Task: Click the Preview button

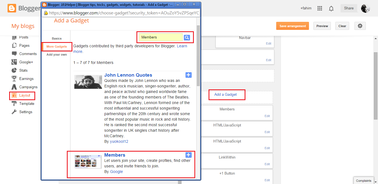Action: tap(322, 26)
